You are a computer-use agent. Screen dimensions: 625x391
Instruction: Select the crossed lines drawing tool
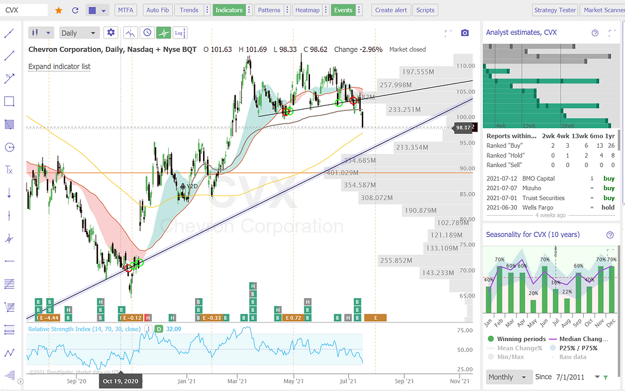pos(9,239)
